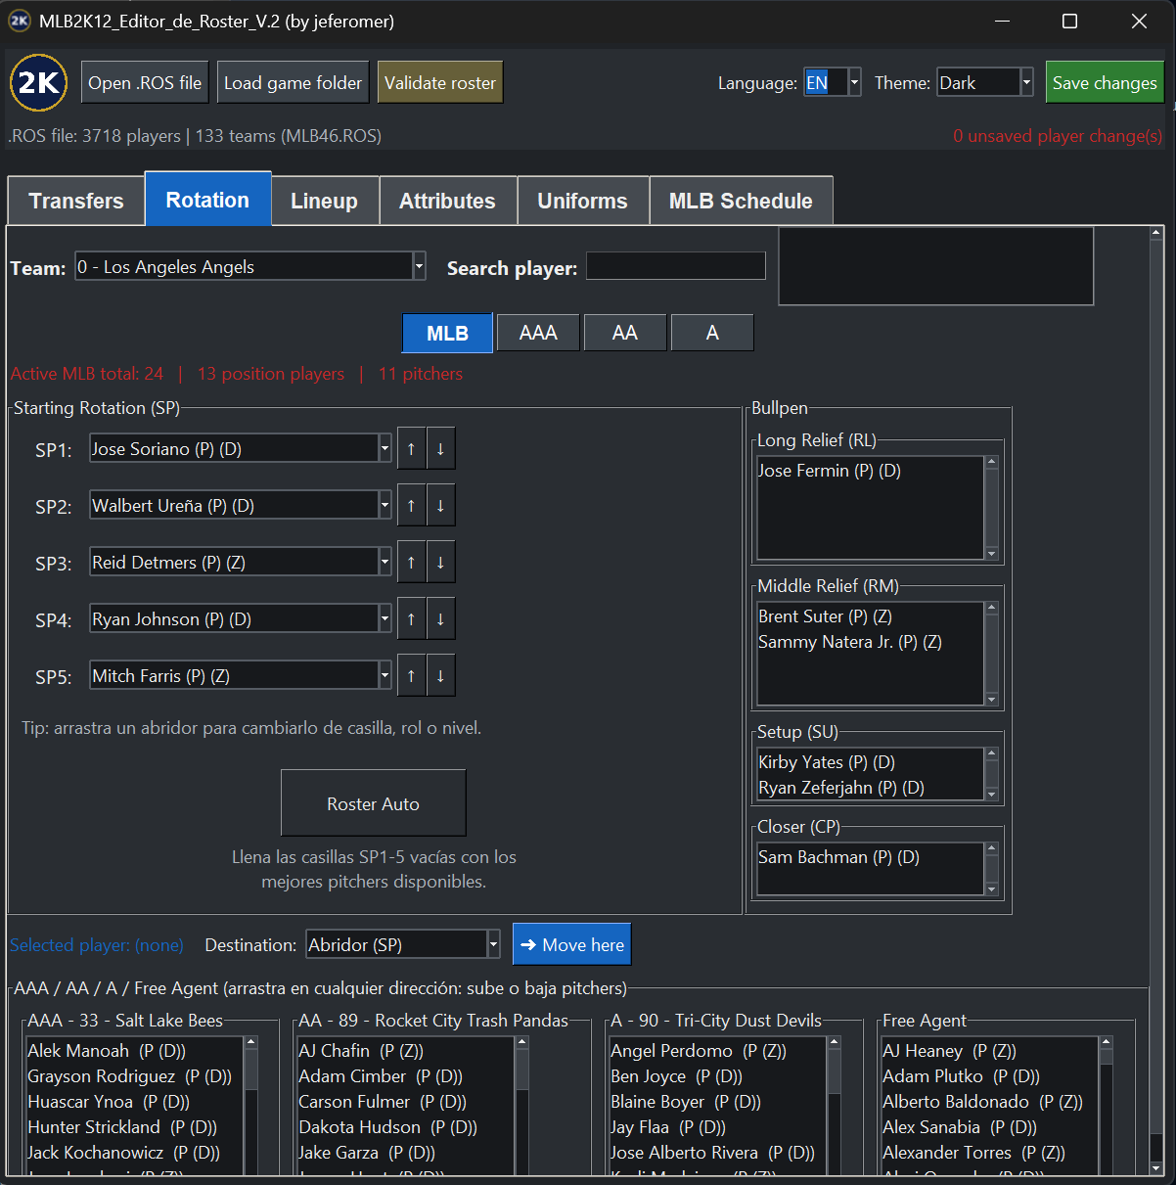Select Alek Manoah in AAA list
Viewport: 1176px width, 1185px height.
[135, 1051]
